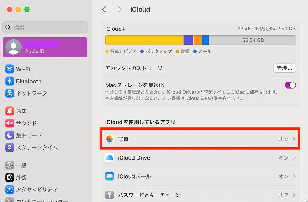The height and width of the screenshot is (202, 308).
Task: Click the メール legend label
Action: click(205, 51)
